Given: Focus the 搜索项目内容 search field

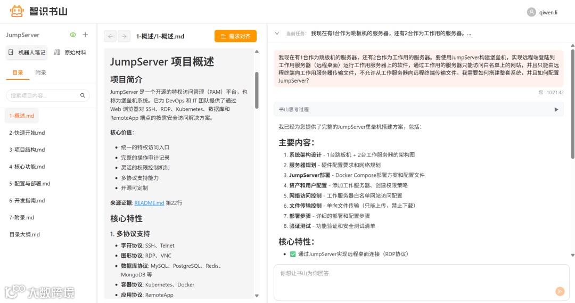Looking at the screenshot, I should click(x=48, y=95).
